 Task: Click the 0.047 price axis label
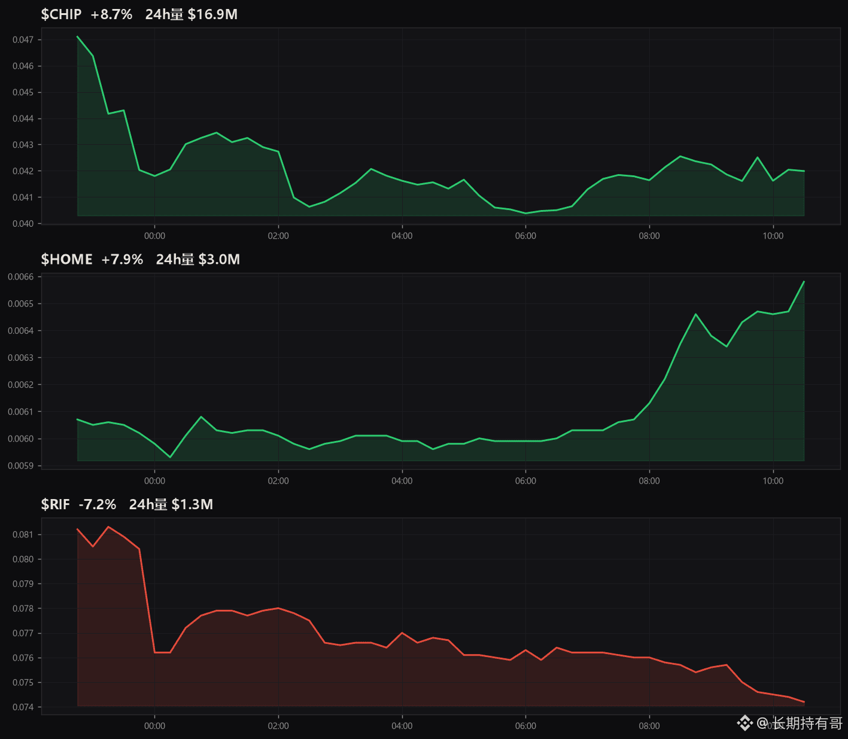23,40
